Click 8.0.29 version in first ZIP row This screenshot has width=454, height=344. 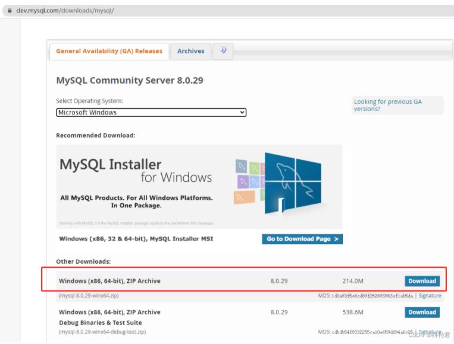coord(279,281)
